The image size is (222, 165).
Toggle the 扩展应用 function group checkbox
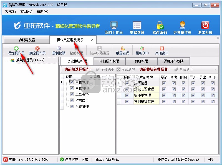coord(72,100)
